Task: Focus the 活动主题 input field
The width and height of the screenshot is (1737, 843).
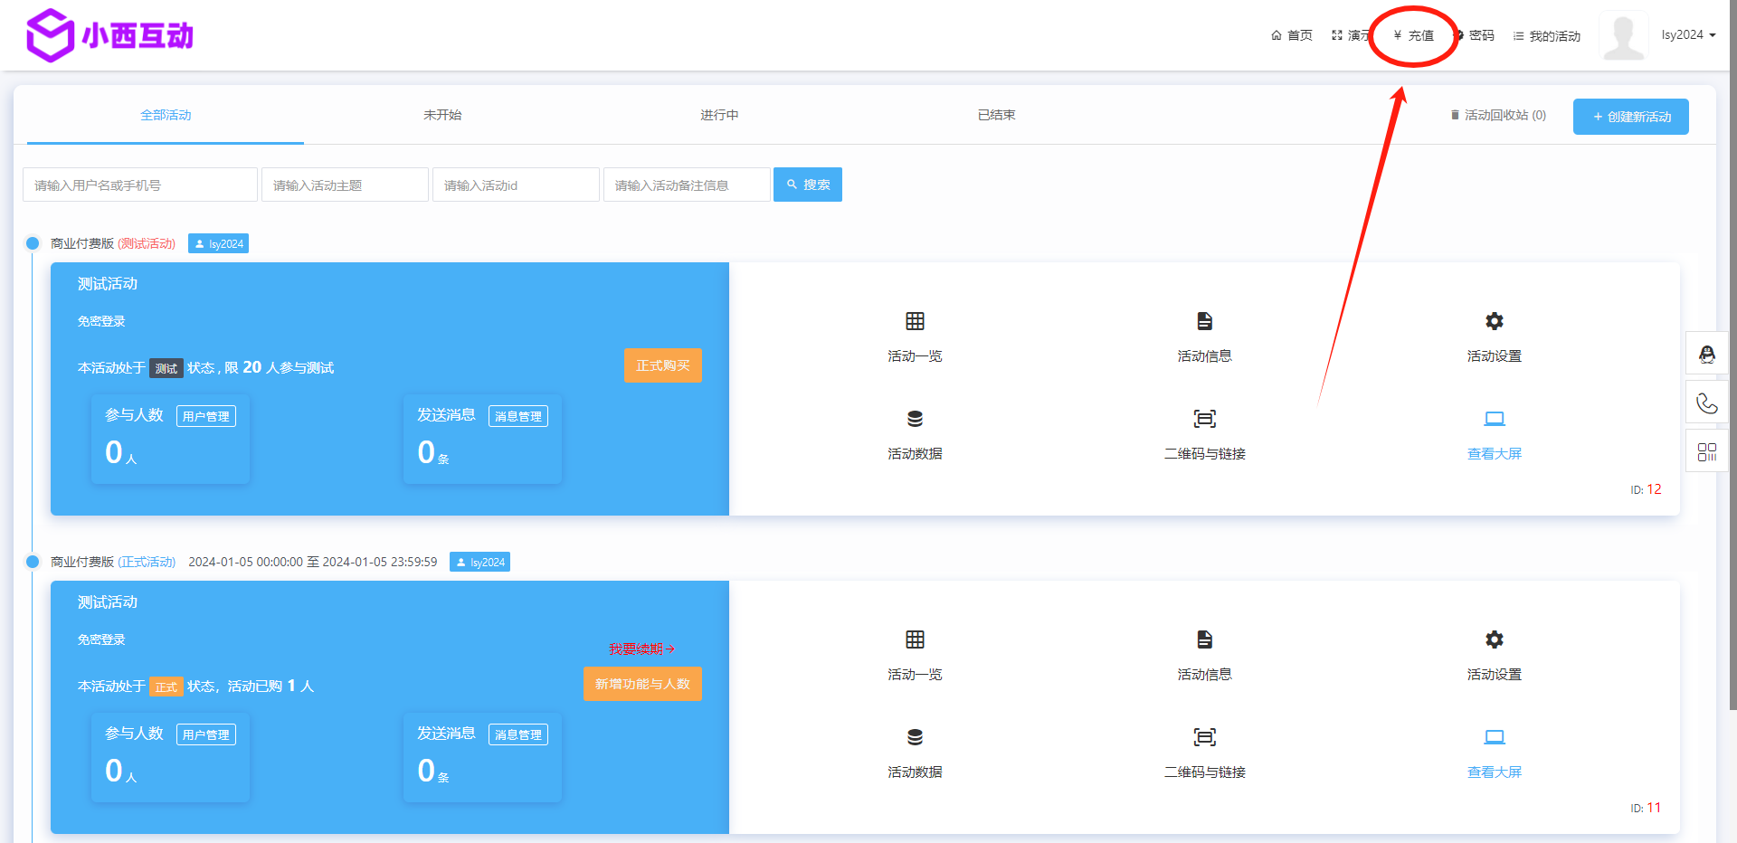Action: [345, 185]
